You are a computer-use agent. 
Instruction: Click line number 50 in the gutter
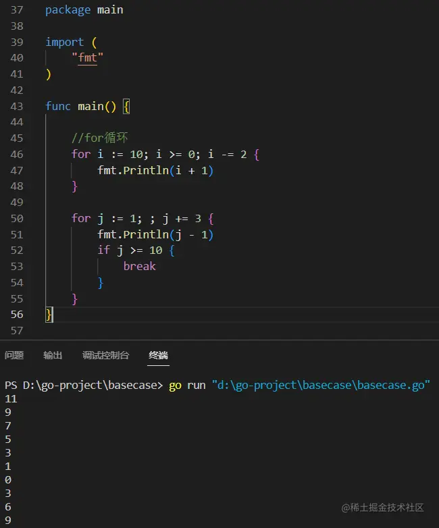click(x=17, y=219)
